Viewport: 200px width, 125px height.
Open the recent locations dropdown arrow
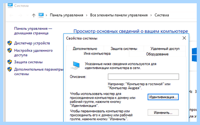[x=27, y=15]
